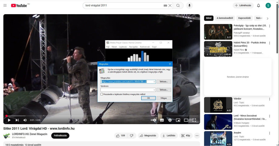279x146 pixels.
Task: Toggle subtitles in the video player
Action: pos(162,120)
